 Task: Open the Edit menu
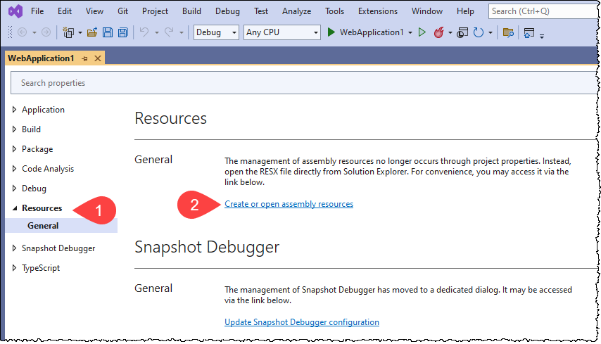(65, 11)
